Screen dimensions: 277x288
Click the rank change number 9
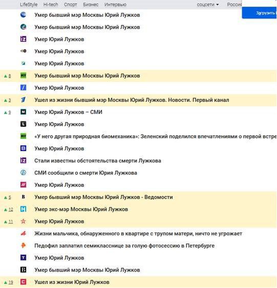10,112
